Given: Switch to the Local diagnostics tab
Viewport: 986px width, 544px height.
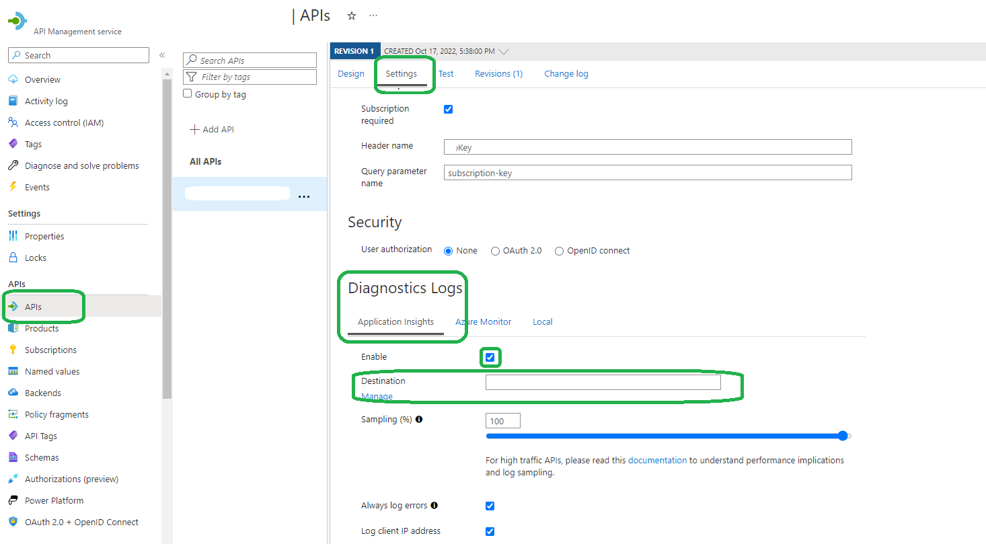Looking at the screenshot, I should click(x=543, y=322).
